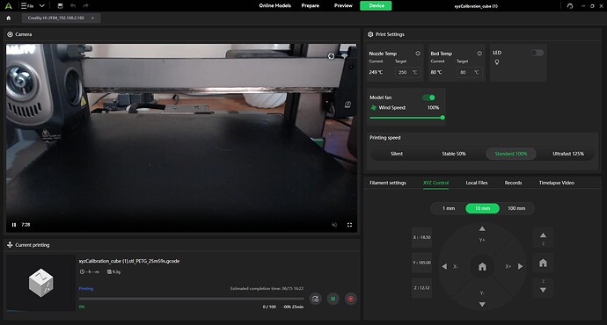Open the File hamburger menu
607x325 pixels.
click(x=27, y=6)
